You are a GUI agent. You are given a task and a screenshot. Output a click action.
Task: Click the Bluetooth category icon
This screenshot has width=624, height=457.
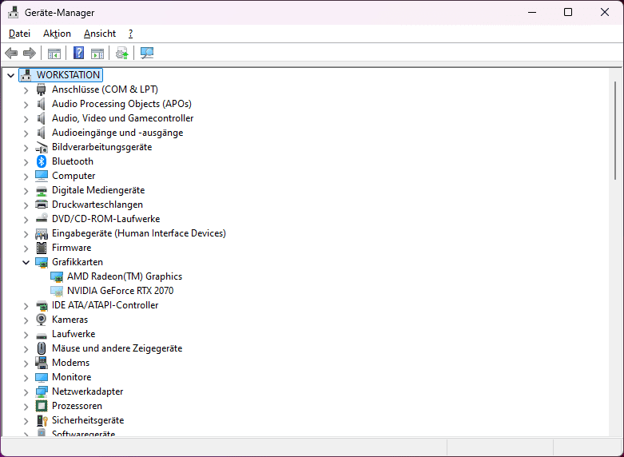pyautogui.click(x=42, y=161)
